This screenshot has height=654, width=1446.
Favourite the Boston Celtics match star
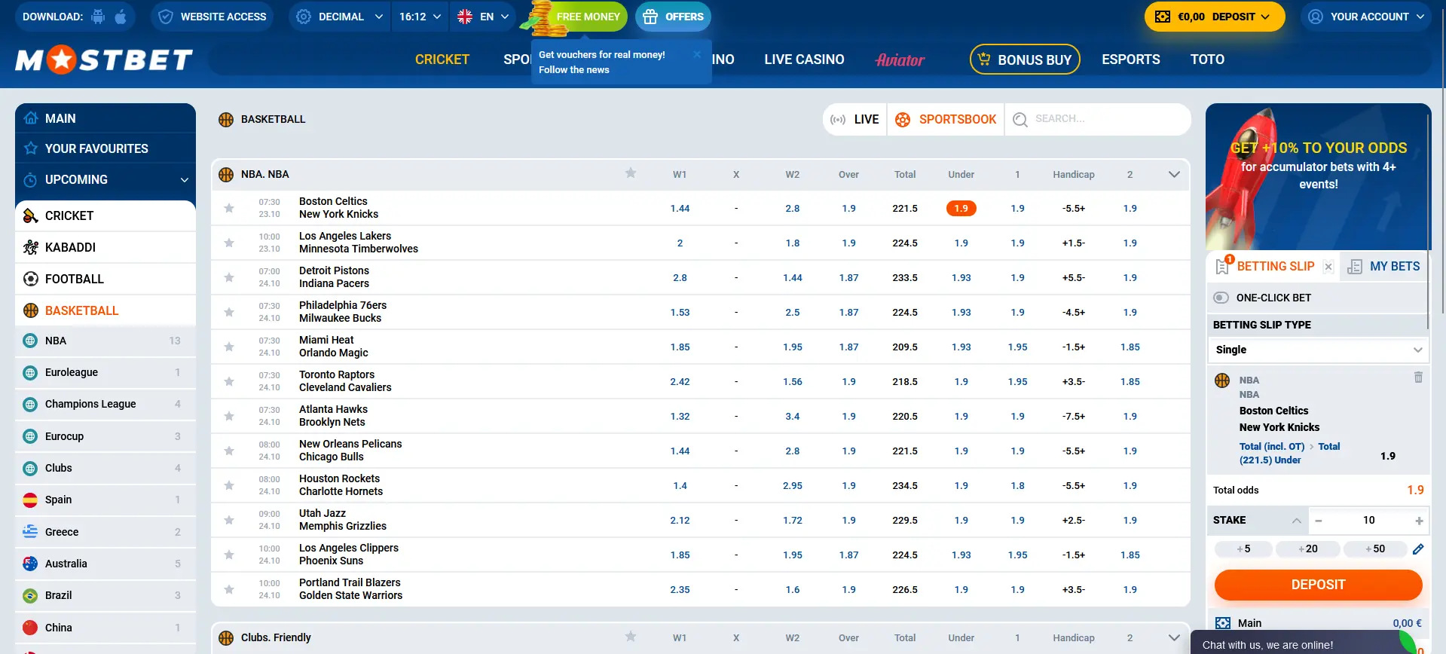click(x=229, y=208)
